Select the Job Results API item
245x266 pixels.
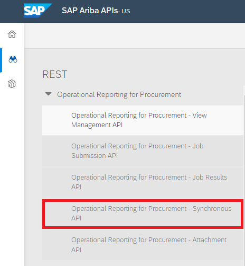(143, 182)
